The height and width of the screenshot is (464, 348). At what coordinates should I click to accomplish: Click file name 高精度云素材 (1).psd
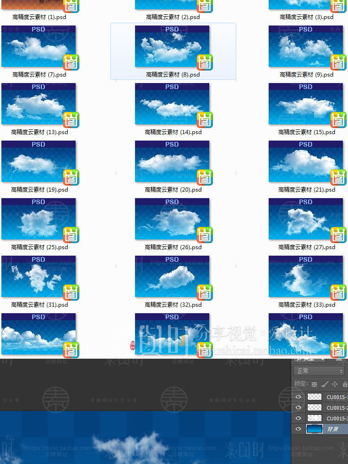[x=39, y=17]
